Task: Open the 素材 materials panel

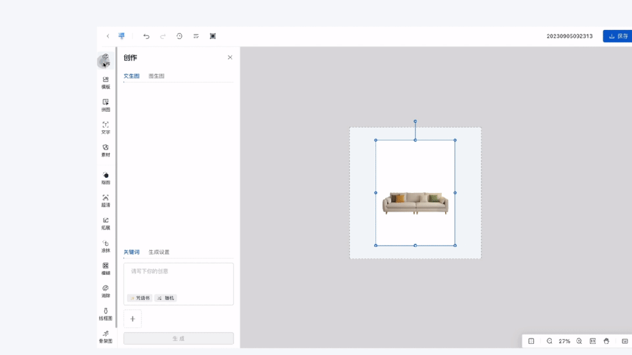Action: click(105, 150)
